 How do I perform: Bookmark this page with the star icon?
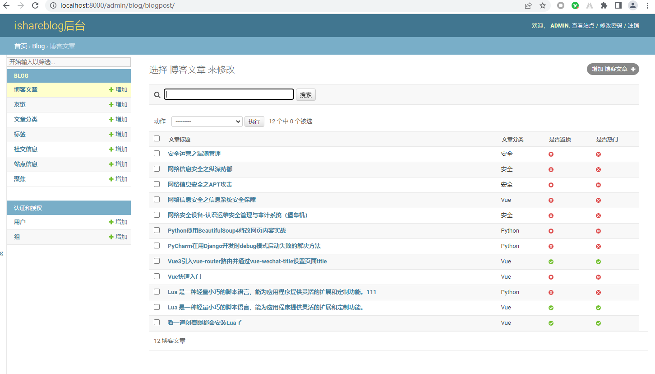(543, 6)
